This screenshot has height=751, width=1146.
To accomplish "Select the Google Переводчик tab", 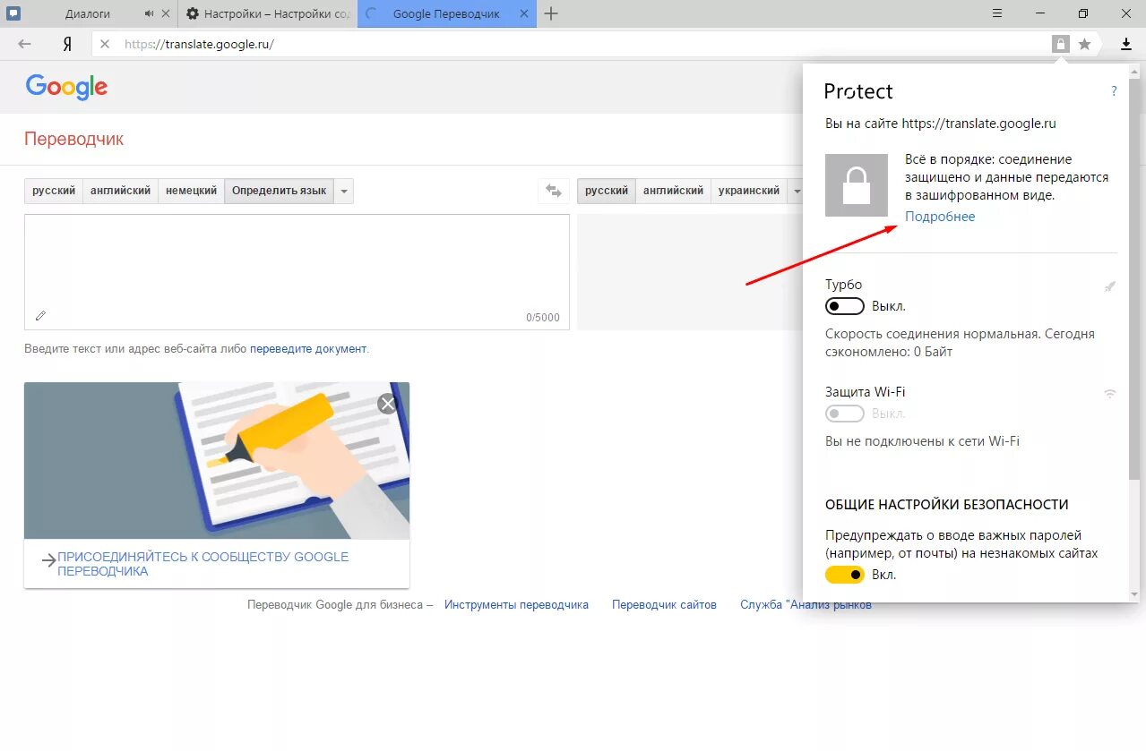I will (x=446, y=13).
